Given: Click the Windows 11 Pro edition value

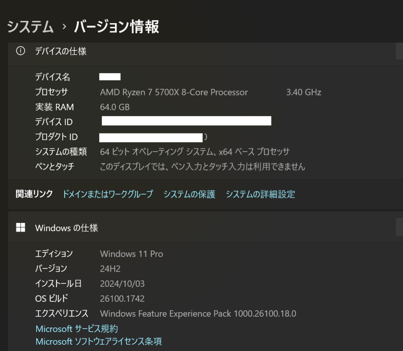Looking at the screenshot, I should tap(131, 254).
